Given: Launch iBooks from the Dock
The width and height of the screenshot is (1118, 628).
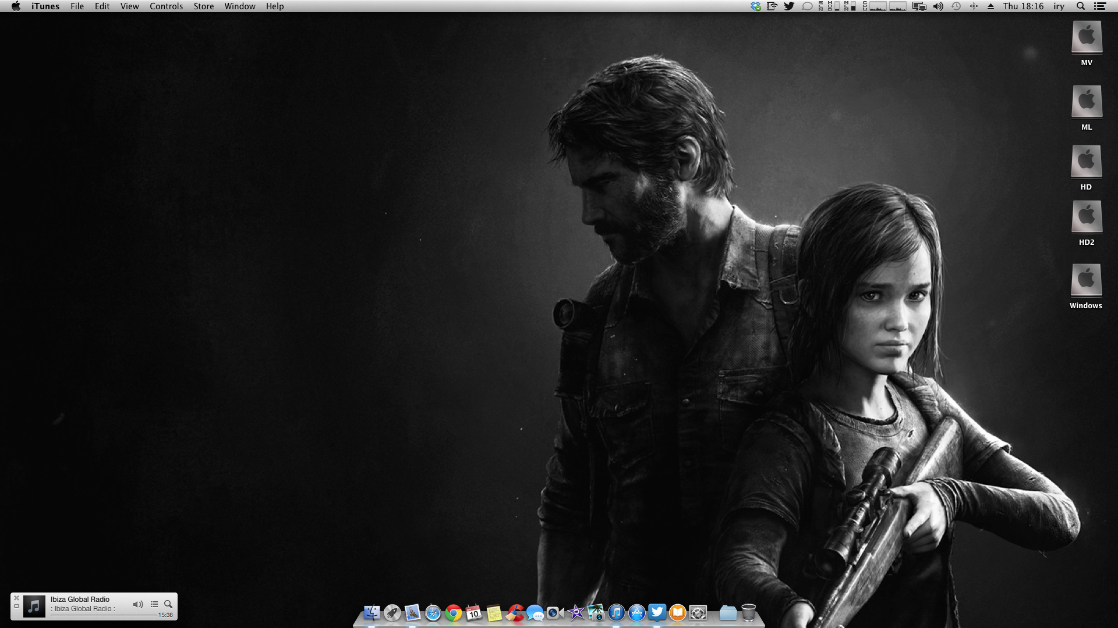Looking at the screenshot, I should pyautogui.click(x=677, y=612).
